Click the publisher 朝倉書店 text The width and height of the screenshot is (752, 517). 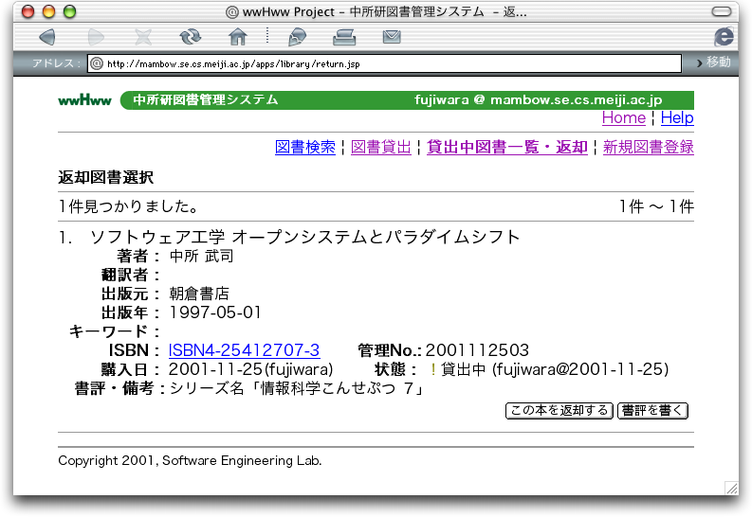pyautogui.click(x=199, y=294)
